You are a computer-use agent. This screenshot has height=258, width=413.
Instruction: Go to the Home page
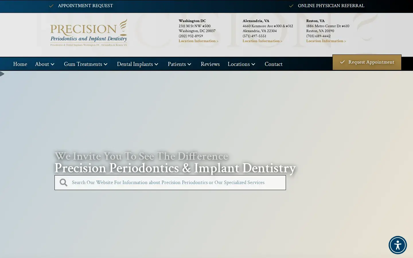click(20, 64)
